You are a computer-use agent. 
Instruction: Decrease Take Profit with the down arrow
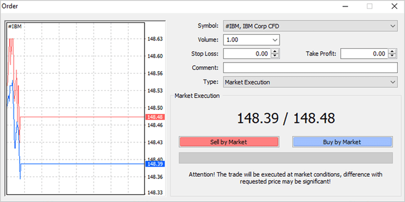pyautogui.click(x=393, y=56)
